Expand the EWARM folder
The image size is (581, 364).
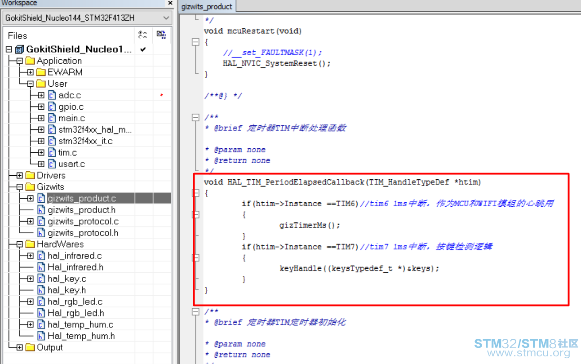click(x=30, y=72)
